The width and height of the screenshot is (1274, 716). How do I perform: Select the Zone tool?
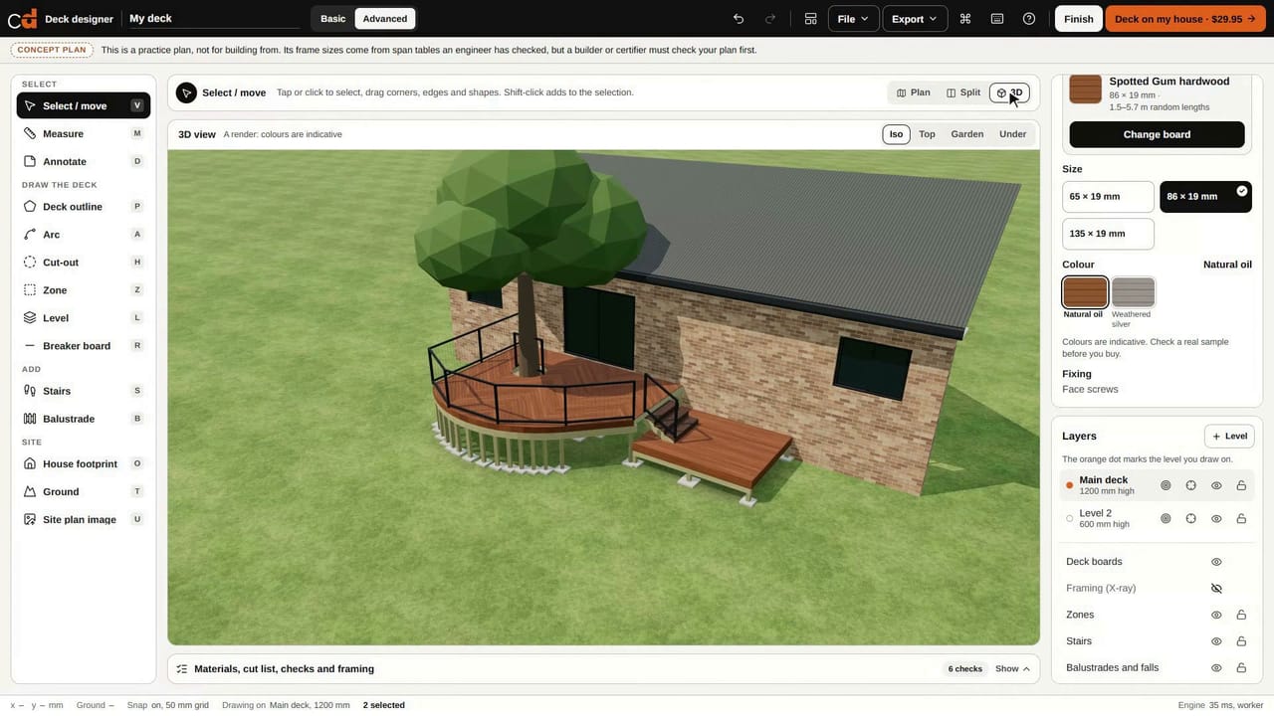84,290
